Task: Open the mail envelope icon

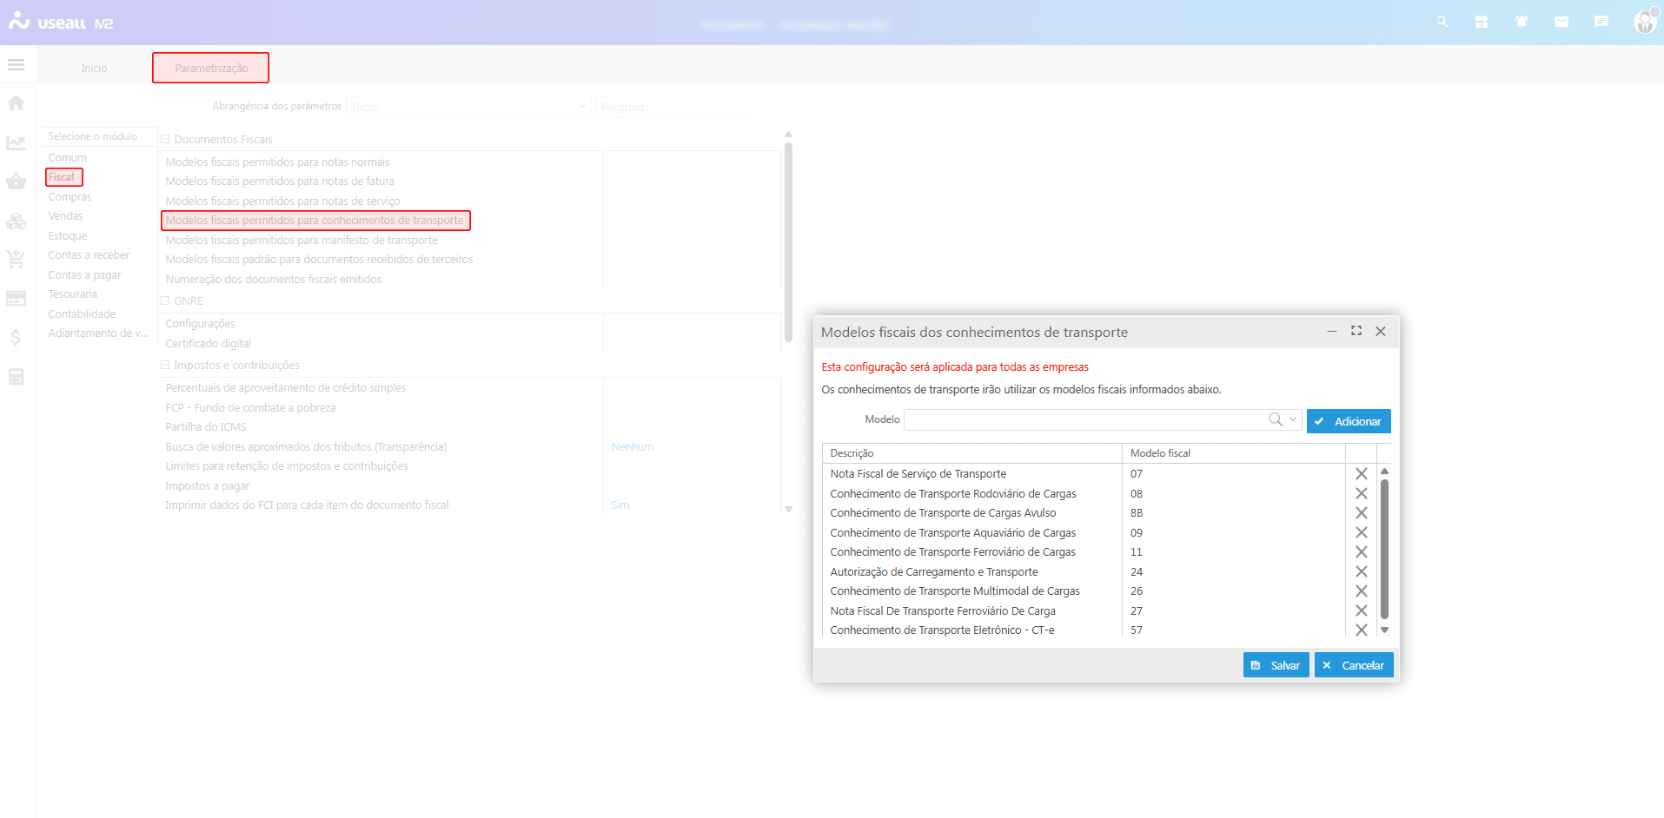Action: [1561, 22]
